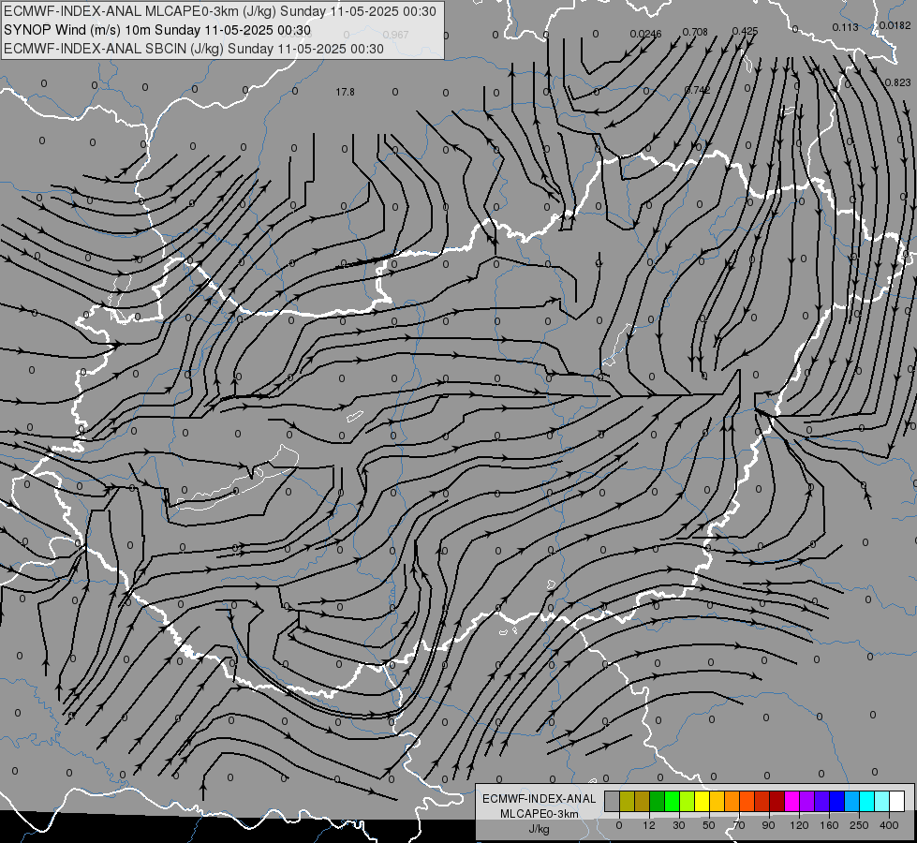
Task: Click the legend tick label 400
Action: click(889, 825)
